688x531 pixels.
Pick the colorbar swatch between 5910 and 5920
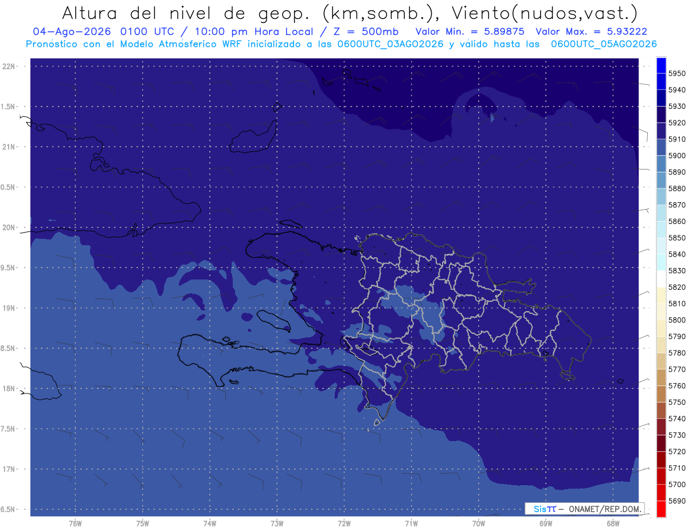[661, 131]
